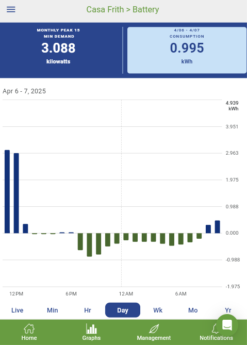This screenshot has width=247, height=345.
Task: Select the Live time range
Action: pos(18,310)
